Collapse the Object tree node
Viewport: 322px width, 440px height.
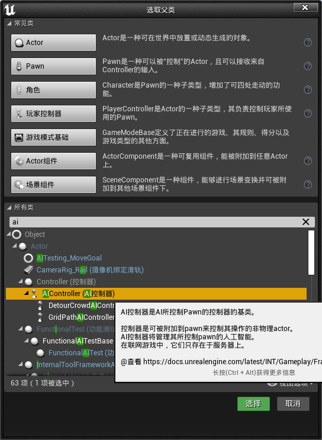point(9,234)
